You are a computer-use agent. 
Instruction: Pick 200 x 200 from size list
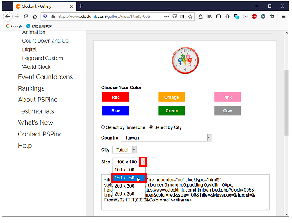(x=129, y=186)
